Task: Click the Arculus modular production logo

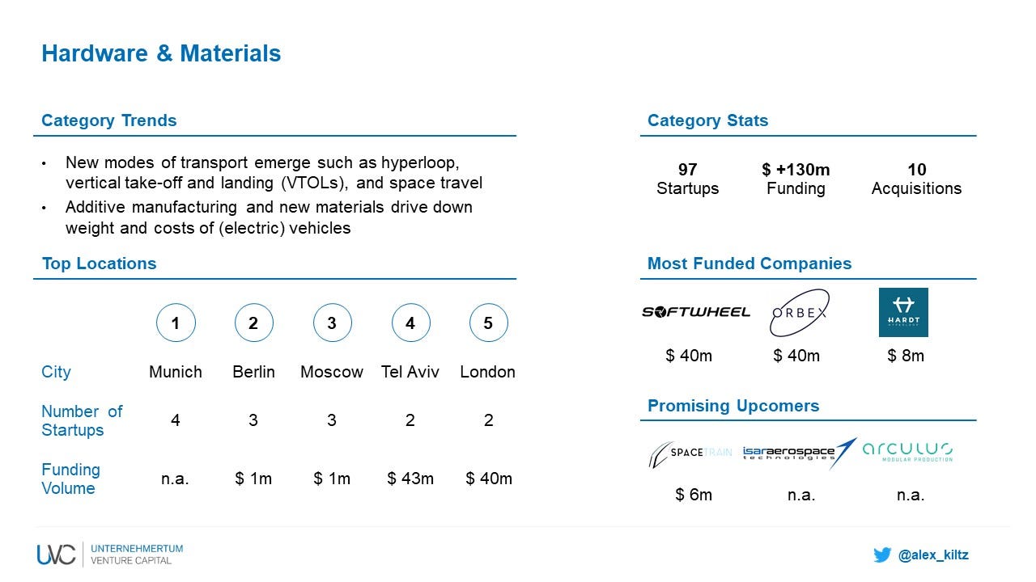Action: (907, 452)
